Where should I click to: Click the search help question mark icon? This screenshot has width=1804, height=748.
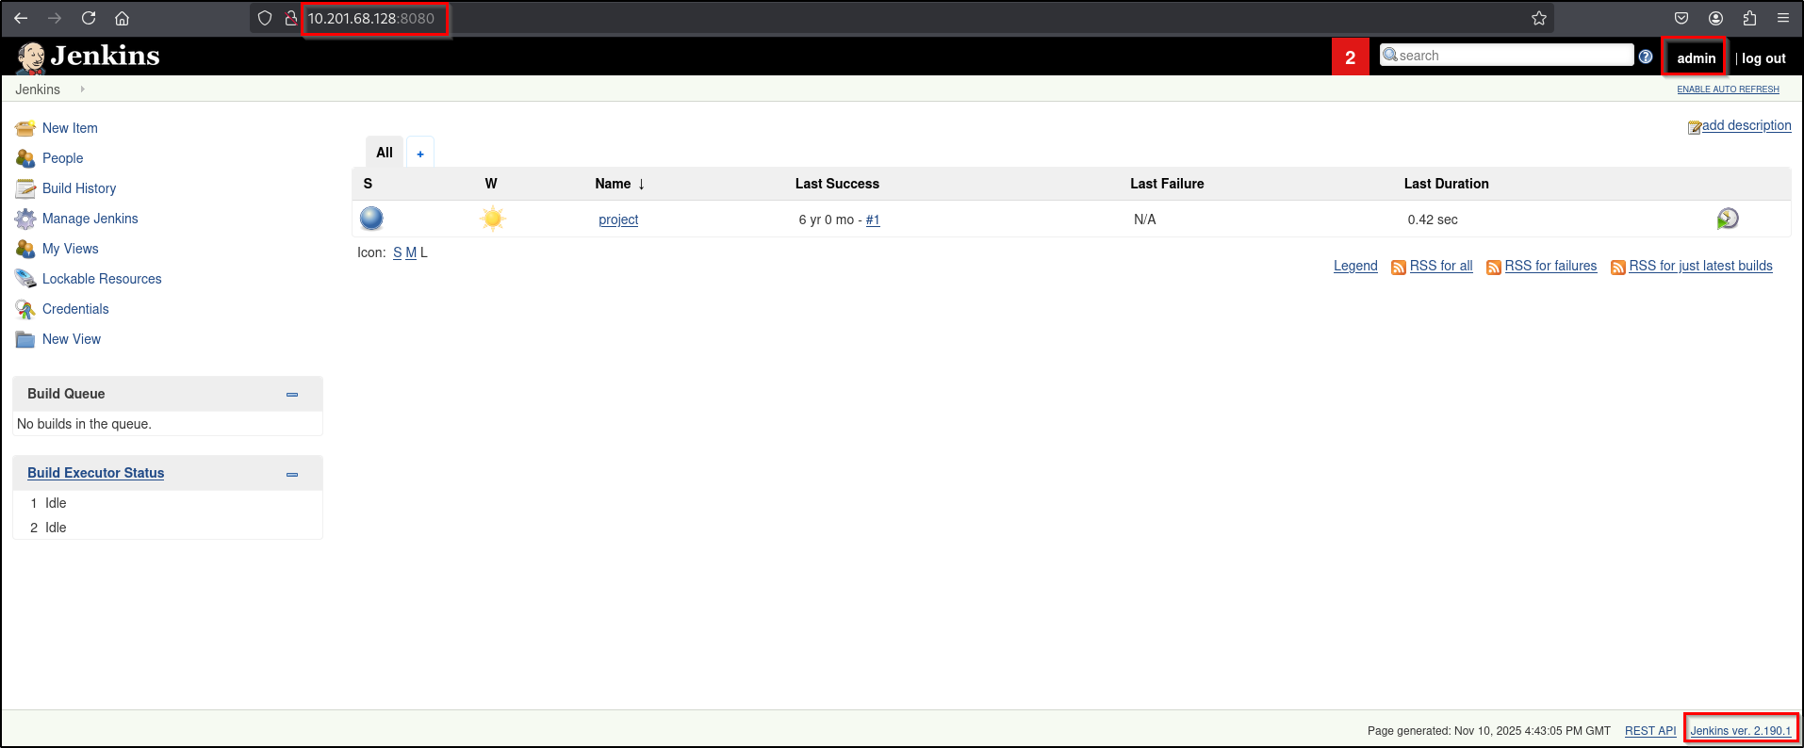tap(1646, 57)
